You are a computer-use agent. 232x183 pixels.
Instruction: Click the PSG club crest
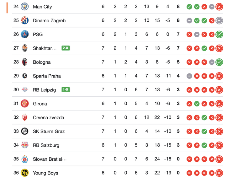pos(25,34)
